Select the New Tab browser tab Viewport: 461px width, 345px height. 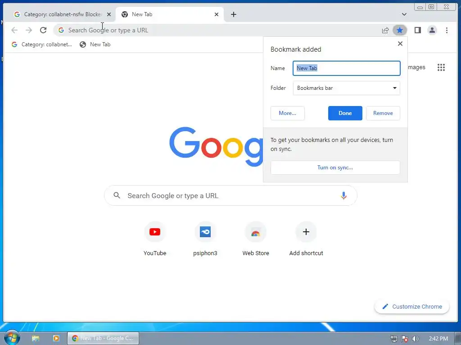pos(169,14)
